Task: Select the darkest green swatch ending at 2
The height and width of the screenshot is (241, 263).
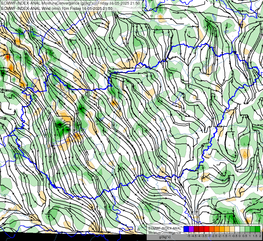Action: pos(258,229)
